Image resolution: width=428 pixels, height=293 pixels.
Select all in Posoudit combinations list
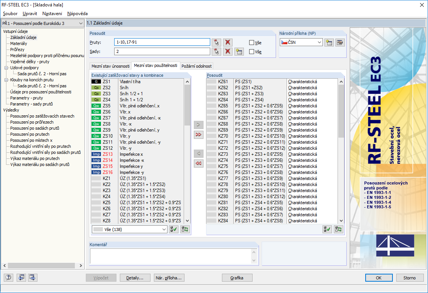click(x=327, y=229)
